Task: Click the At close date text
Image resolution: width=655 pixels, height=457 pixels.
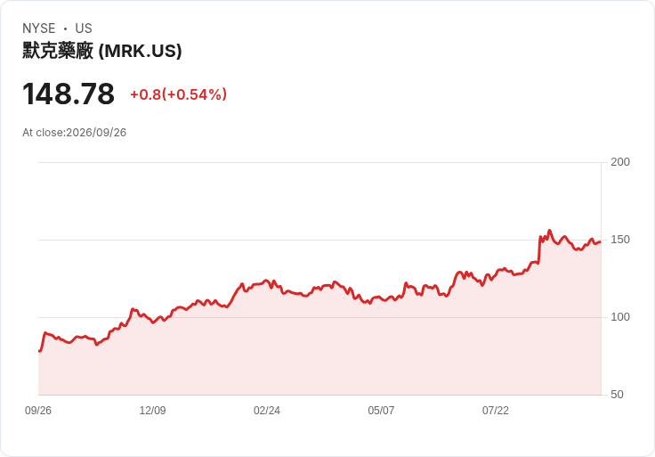Action: [75, 133]
